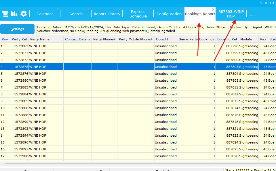Open the Report Library tab
This screenshot has width=276, height=171.
(107, 14)
